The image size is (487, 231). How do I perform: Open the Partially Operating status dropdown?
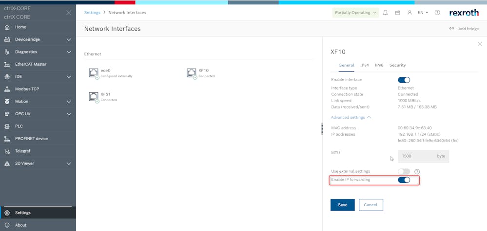click(355, 13)
